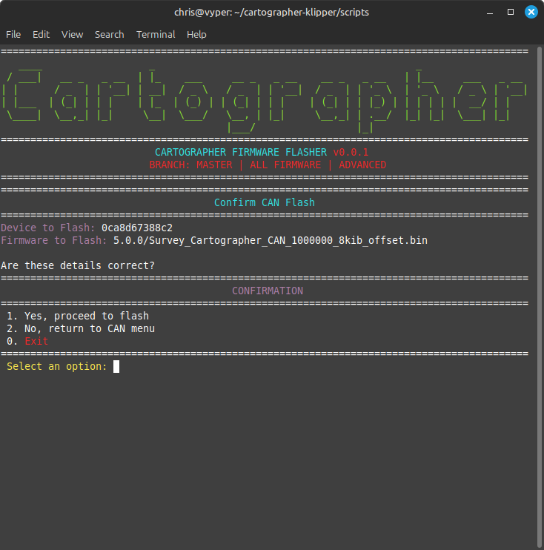This screenshot has width=544, height=550.
Task: Open the File menu
Action: pos(13,34)
